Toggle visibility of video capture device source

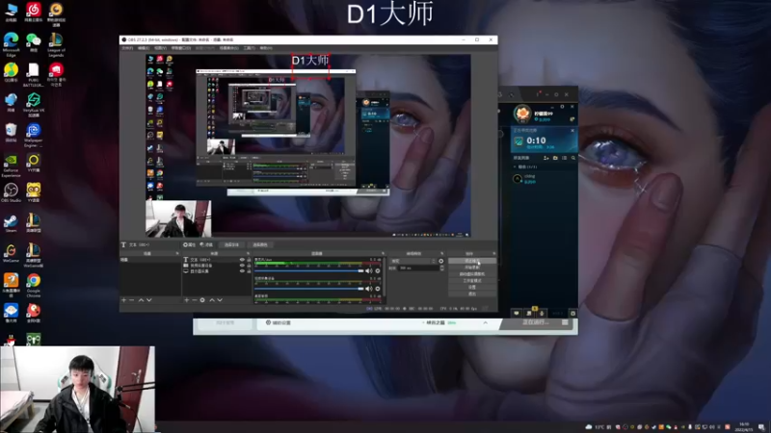click(x=242, y=266)
